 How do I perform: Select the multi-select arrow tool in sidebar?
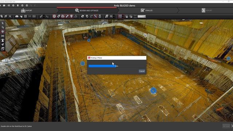coord(3,27)
